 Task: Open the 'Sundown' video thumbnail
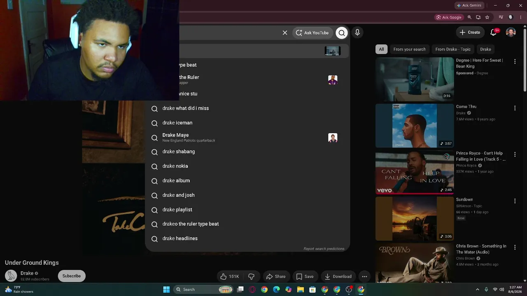tap(415, 219)
